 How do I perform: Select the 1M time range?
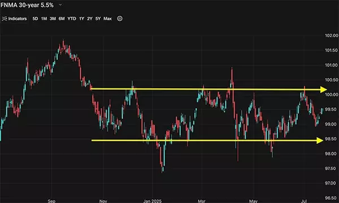point(44,19)
